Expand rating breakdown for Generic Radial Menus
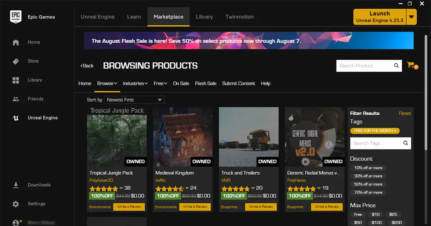Viewport: 431px width, 226px height. (x=319, y=188)
